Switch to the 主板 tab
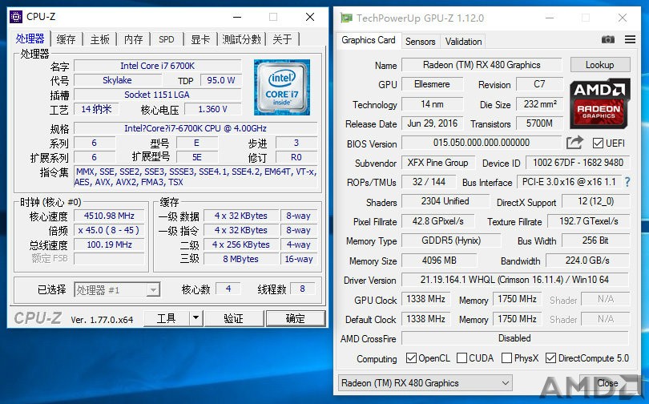Viewport: 649px width, 404px height. click(x=99, y=39)
